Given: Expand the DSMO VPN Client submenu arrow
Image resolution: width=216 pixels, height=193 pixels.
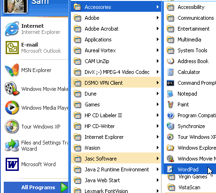Looking at the screenshot, I should coord(158,83).
